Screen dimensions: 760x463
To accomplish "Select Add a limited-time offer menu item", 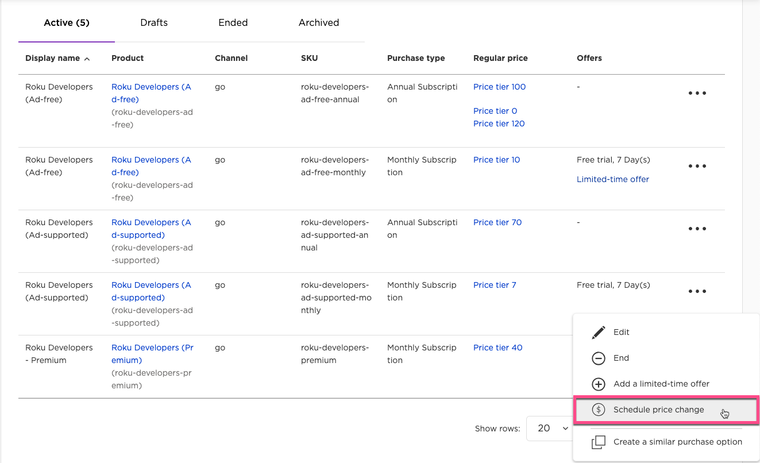I will pyautogui.click(x=661, y=384).
